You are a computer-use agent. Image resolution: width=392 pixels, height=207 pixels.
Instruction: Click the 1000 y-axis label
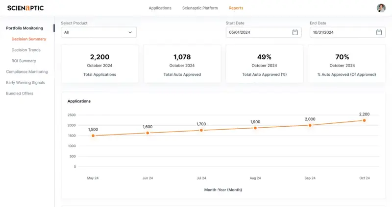tap(72, 146)
